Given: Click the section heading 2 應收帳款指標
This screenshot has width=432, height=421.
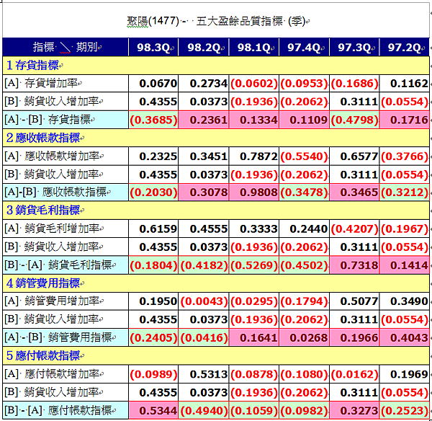Looking at the screenshot, I should point(45,138).
